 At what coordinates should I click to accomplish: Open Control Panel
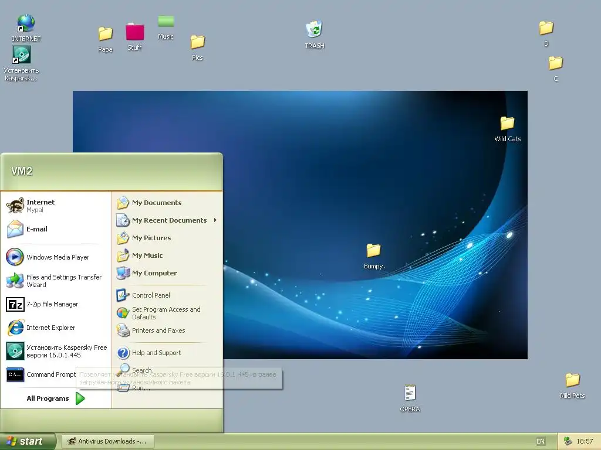(x=167, y=295)
